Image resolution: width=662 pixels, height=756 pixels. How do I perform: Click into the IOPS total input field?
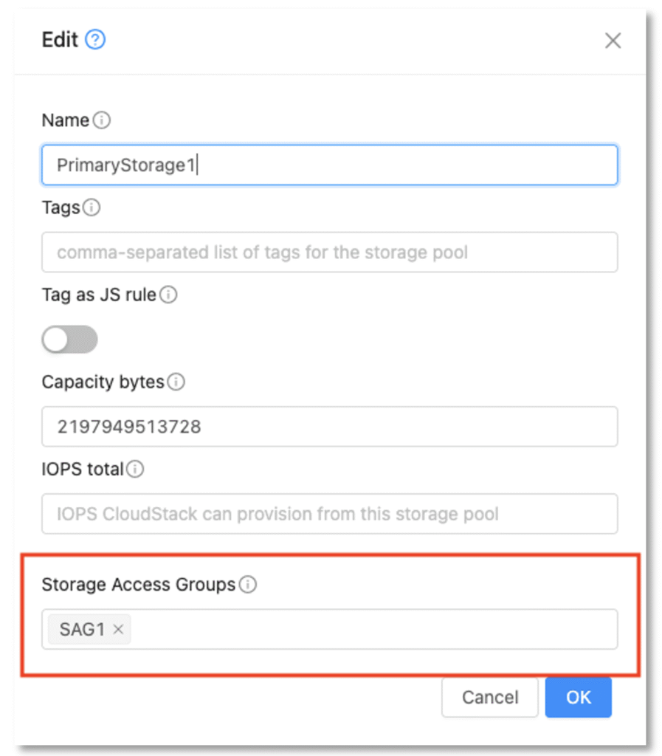coord(329,514)
